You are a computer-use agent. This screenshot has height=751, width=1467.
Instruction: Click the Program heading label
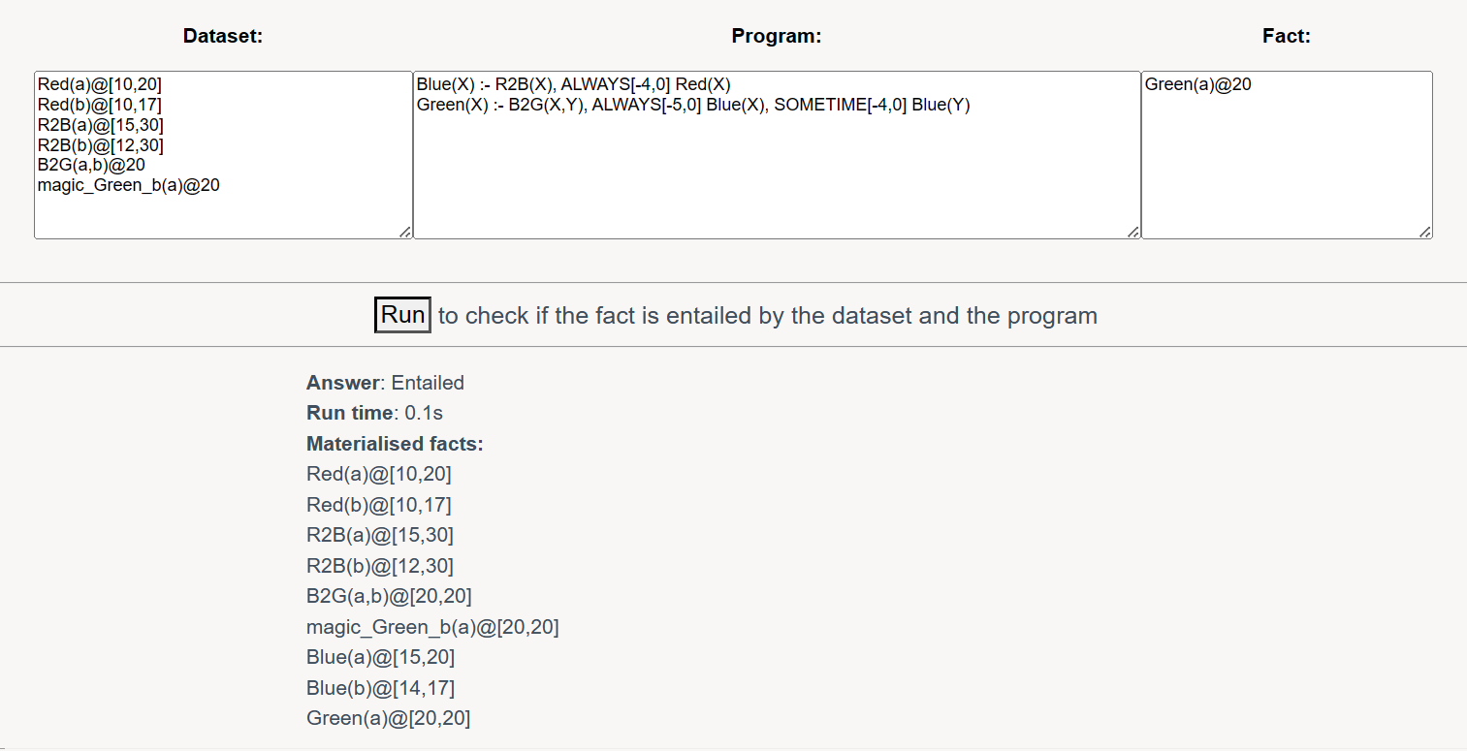pos(777,37)
